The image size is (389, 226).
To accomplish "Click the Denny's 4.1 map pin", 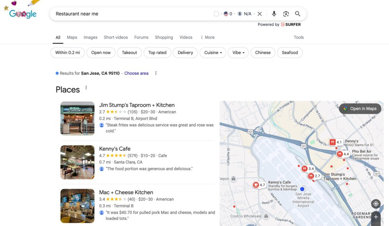I will pyautogui.click(x=336, y=142).
